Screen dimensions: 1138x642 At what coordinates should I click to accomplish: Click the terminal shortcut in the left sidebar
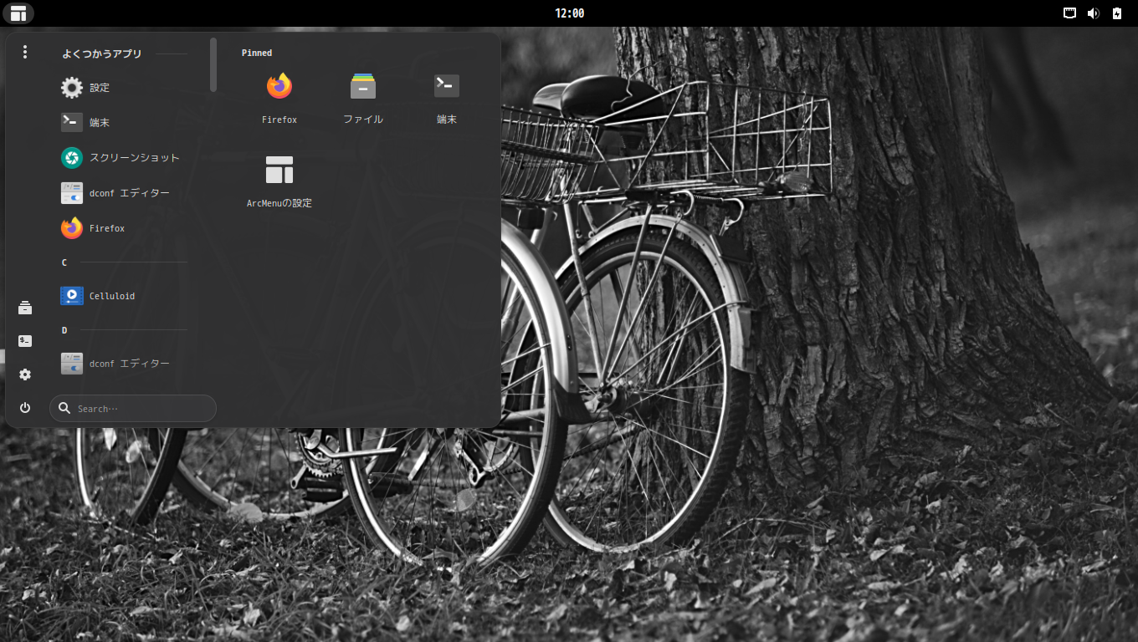(x=25, y=341)
